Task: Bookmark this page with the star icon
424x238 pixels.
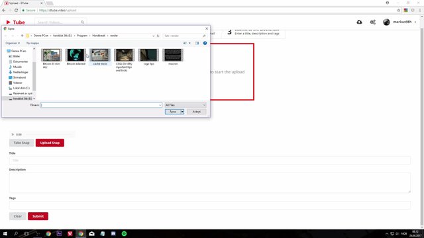Action: 399,11
